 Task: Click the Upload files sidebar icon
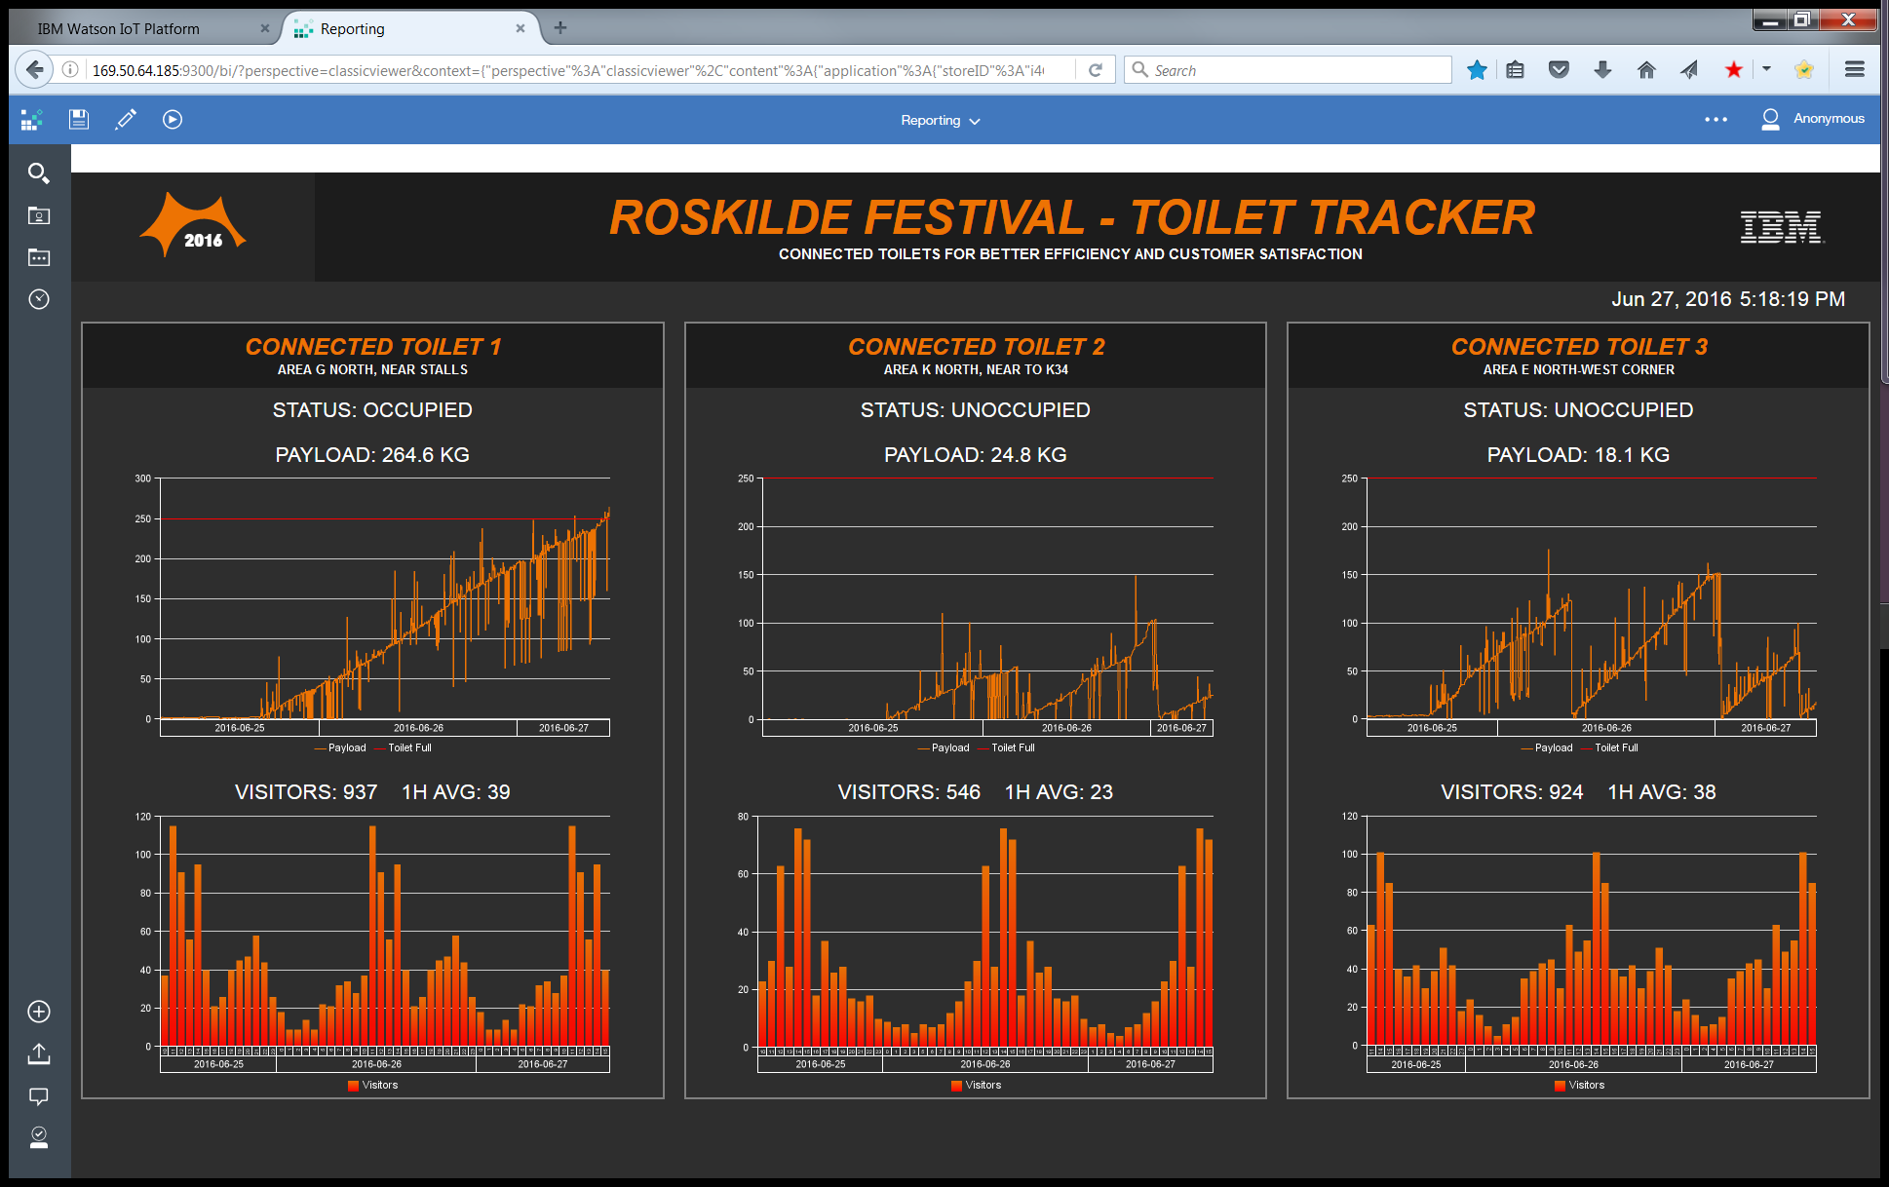[x=38, y=1053]
